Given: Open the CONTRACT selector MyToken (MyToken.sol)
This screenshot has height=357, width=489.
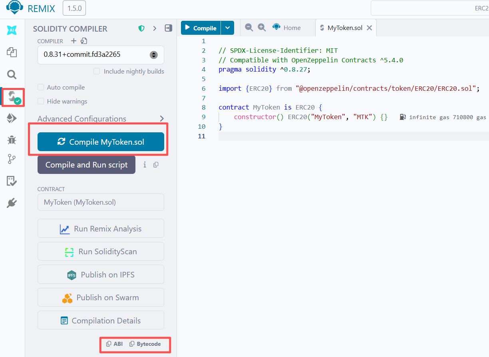Looking at the screenshot, I should coord(101,202).
